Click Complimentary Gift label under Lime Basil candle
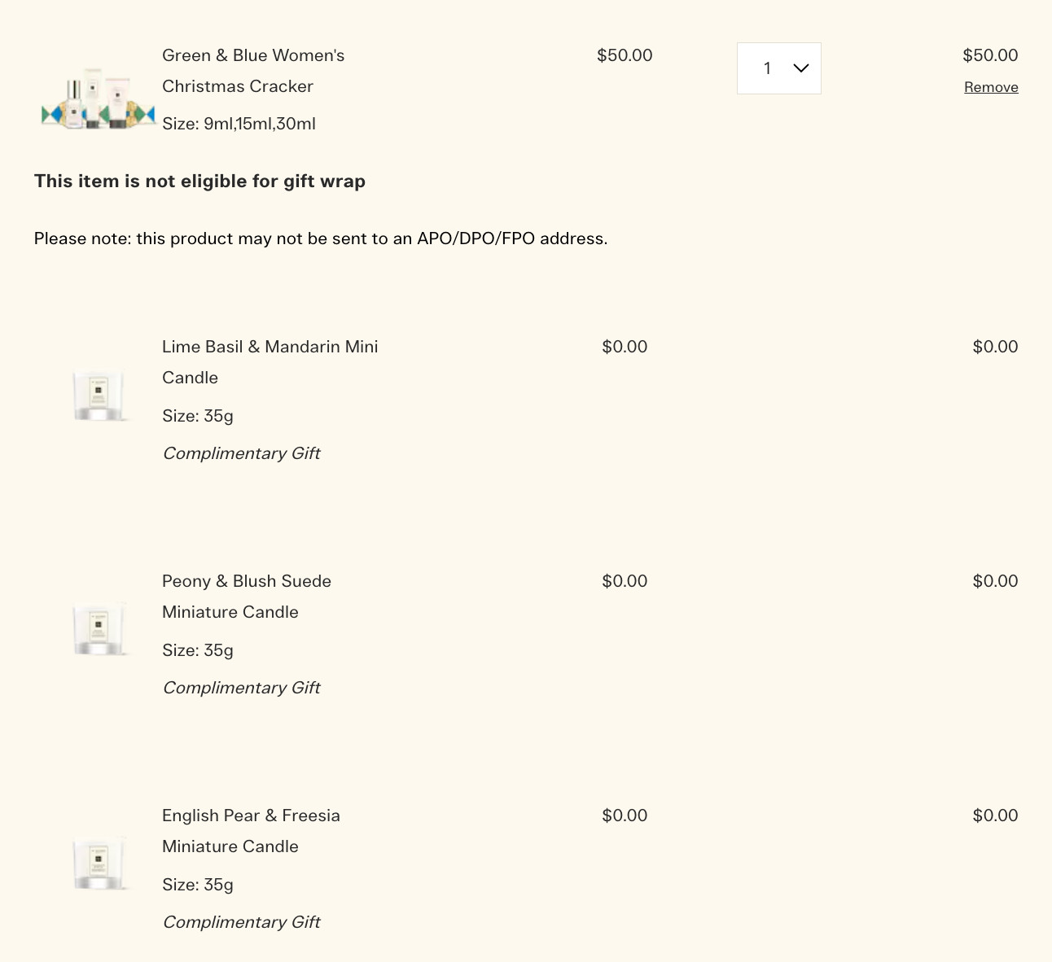This screenshot has width=1052, height=962. pos(241,453)
